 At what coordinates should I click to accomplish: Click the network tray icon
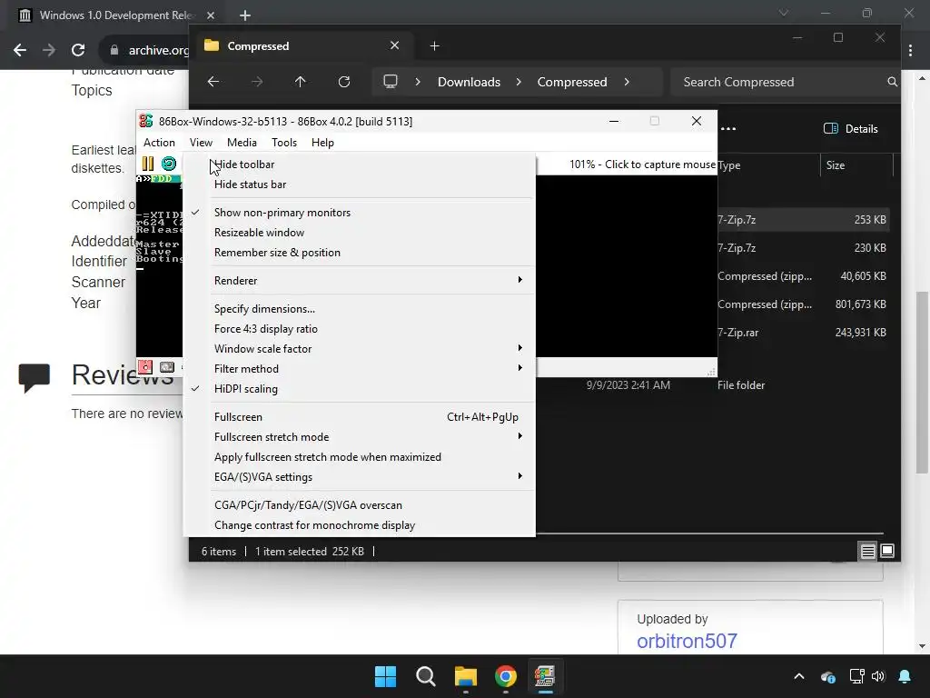(x=856, y=676)
